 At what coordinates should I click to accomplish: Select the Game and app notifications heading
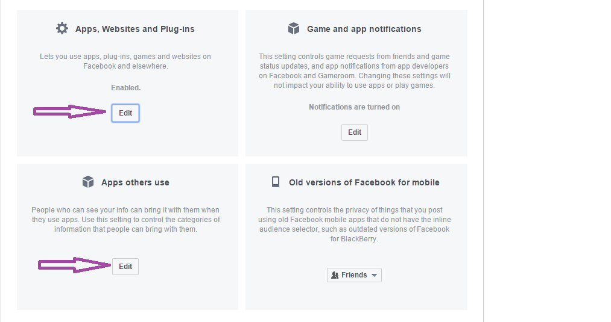364,29
